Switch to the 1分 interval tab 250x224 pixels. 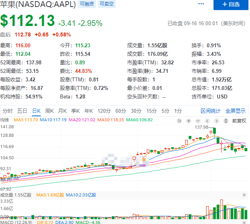coord(178,111)
